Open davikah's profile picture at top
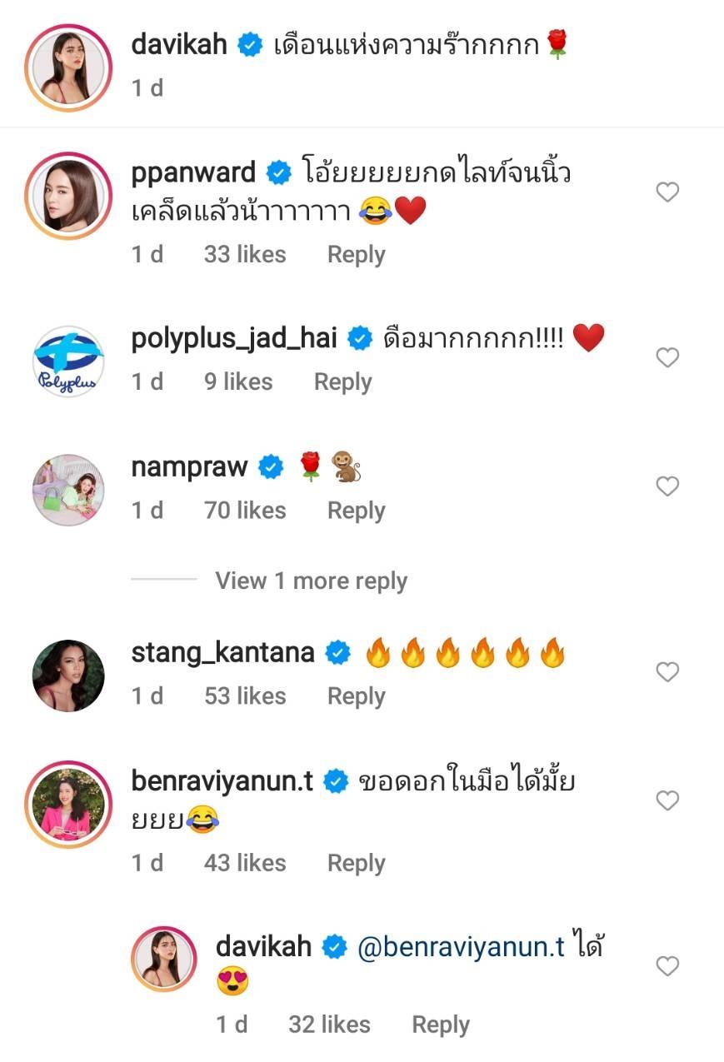Screen dimensions: 724x1062 pos(68,67)
